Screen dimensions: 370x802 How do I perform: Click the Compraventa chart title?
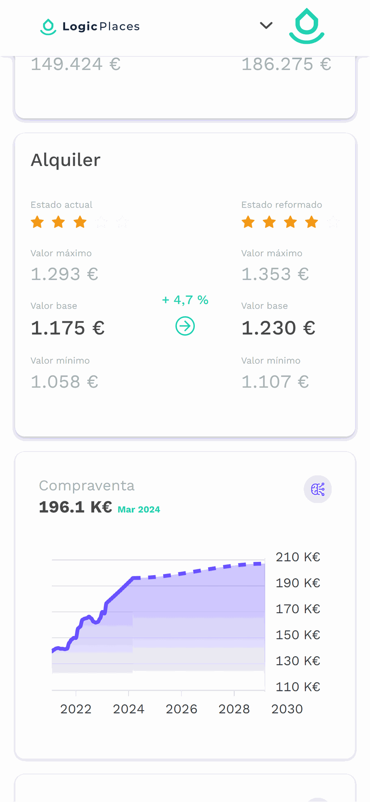coord(87,486)
